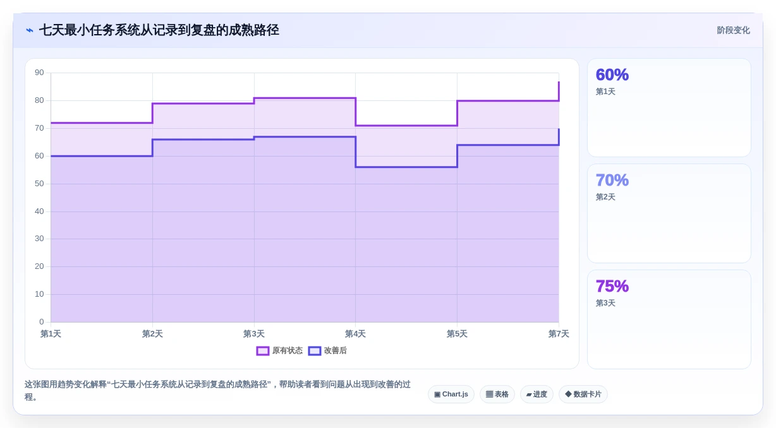Image resolution: width=776 pixels, height=428 pixels.
Task: Click the bar glyph in 进度 chip
Action: click(x=529, y=395)
